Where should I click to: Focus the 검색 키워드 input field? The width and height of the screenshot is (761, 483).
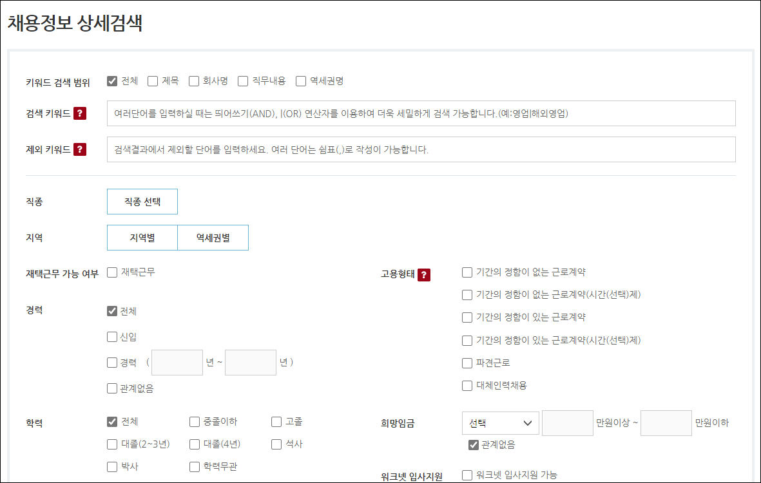tap(421, 113)
